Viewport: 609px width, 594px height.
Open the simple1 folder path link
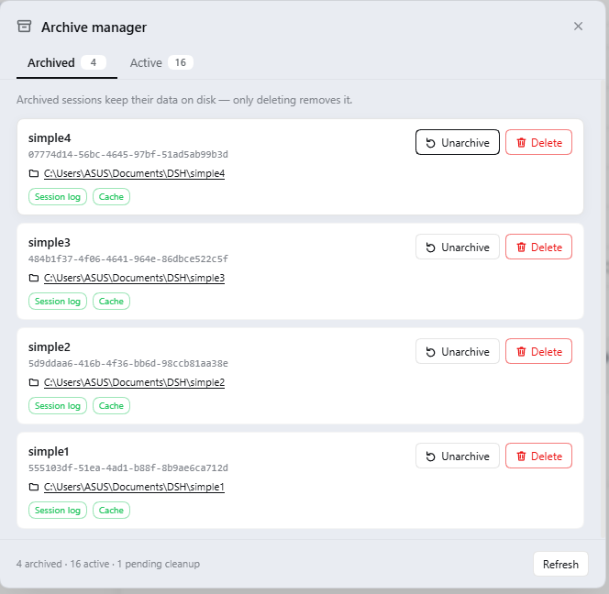click(x=134, y=487)
